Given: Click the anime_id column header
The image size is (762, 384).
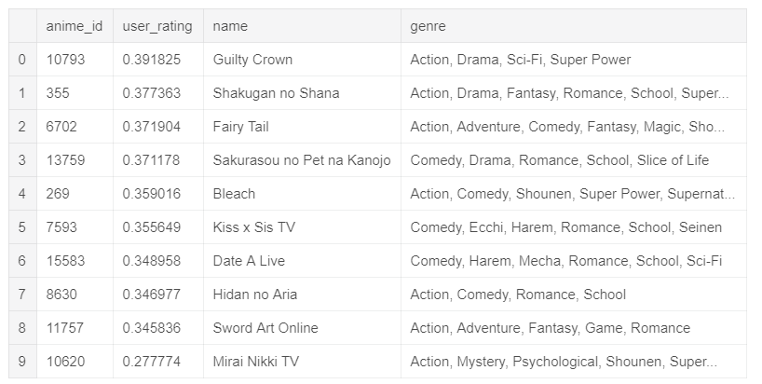Looking at the screenshot, I should 75,26.
